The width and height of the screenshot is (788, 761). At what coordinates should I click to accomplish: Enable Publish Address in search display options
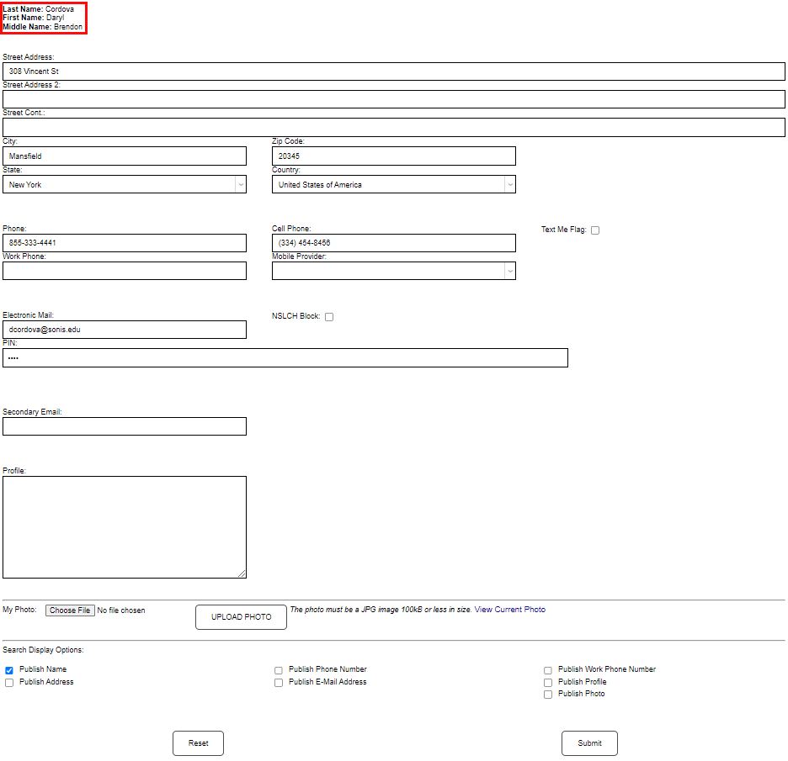(x=8, y=682)
